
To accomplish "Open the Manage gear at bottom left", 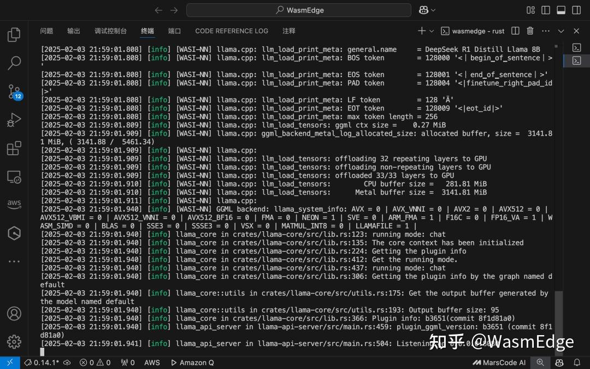I will click(x=14, y=342).
